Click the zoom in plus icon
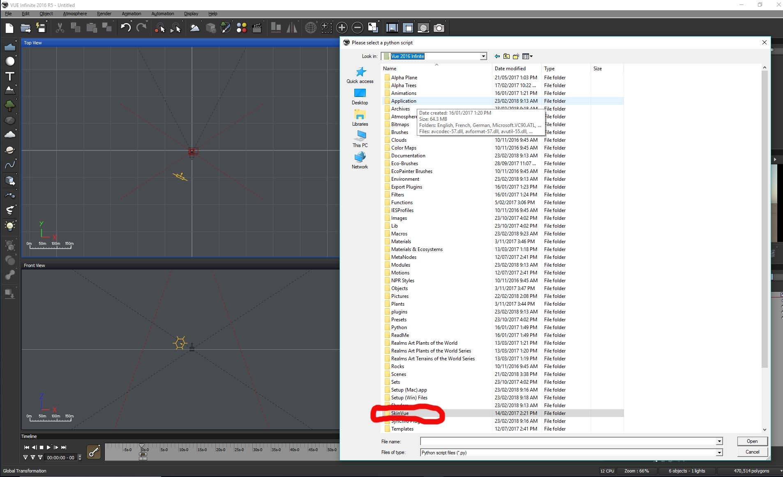Viewport: 783px width, 477px height. click(342, 28)
